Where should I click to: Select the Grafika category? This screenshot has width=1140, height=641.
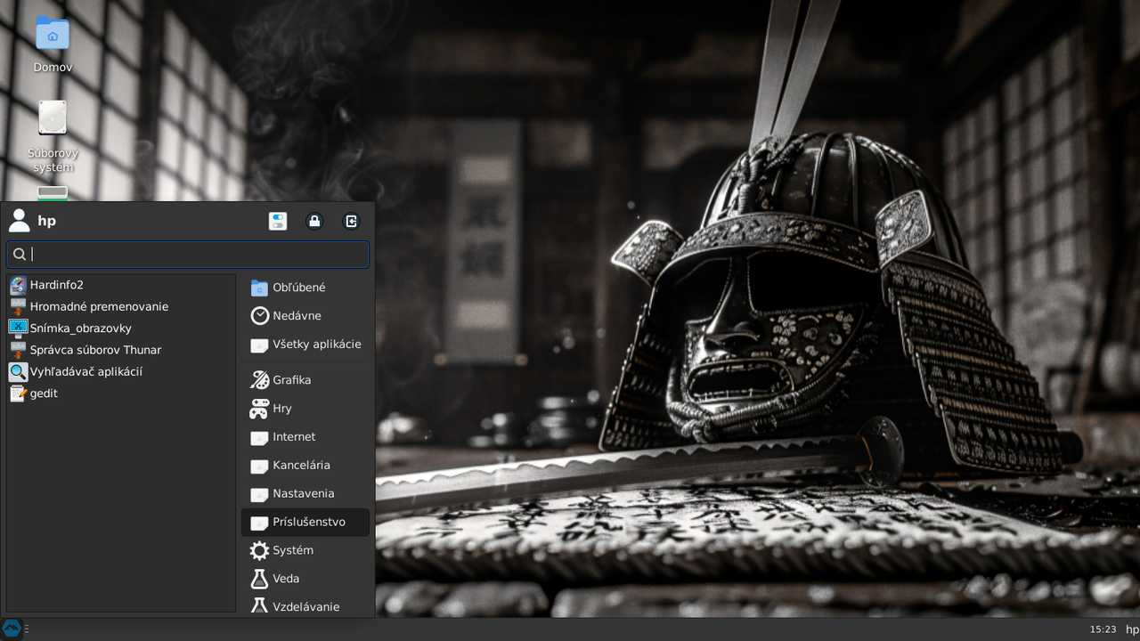(x=305, y=380)
